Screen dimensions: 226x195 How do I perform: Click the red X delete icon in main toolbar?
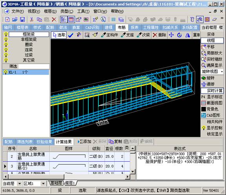point(54,19)
